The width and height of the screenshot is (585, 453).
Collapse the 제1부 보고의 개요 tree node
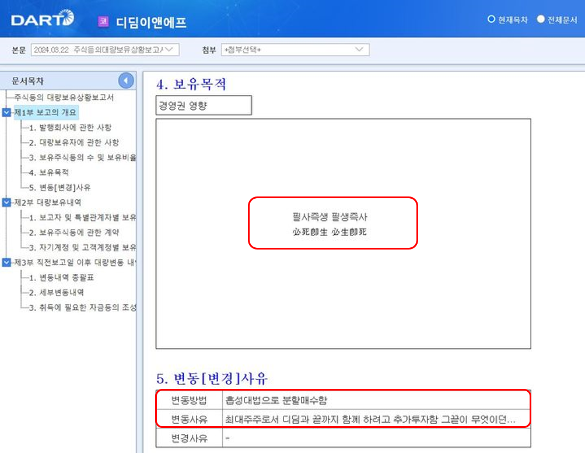[6, 112]
